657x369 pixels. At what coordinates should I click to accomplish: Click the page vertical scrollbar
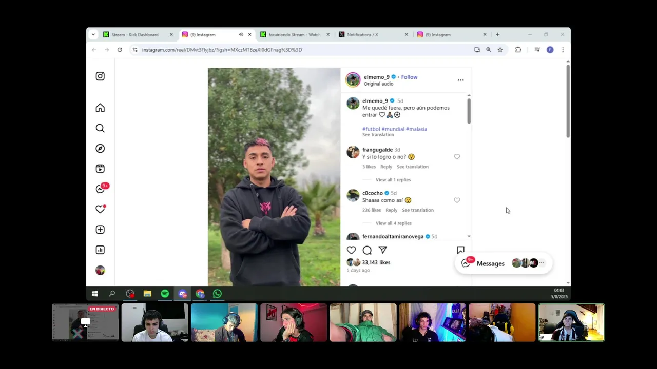point(568,100)
